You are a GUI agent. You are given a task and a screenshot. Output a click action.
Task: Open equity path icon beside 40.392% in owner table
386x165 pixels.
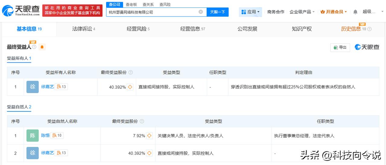(x=130, y=87)
